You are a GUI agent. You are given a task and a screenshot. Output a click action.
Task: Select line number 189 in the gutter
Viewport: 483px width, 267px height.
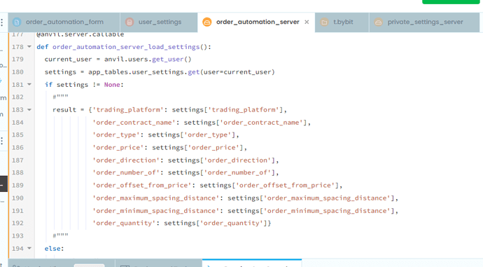pyautogui.click(x=17, y=185)
